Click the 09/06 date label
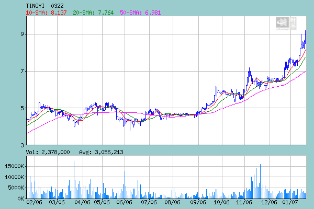This screenshot has height=209, width=314. (x=198, y=202)
